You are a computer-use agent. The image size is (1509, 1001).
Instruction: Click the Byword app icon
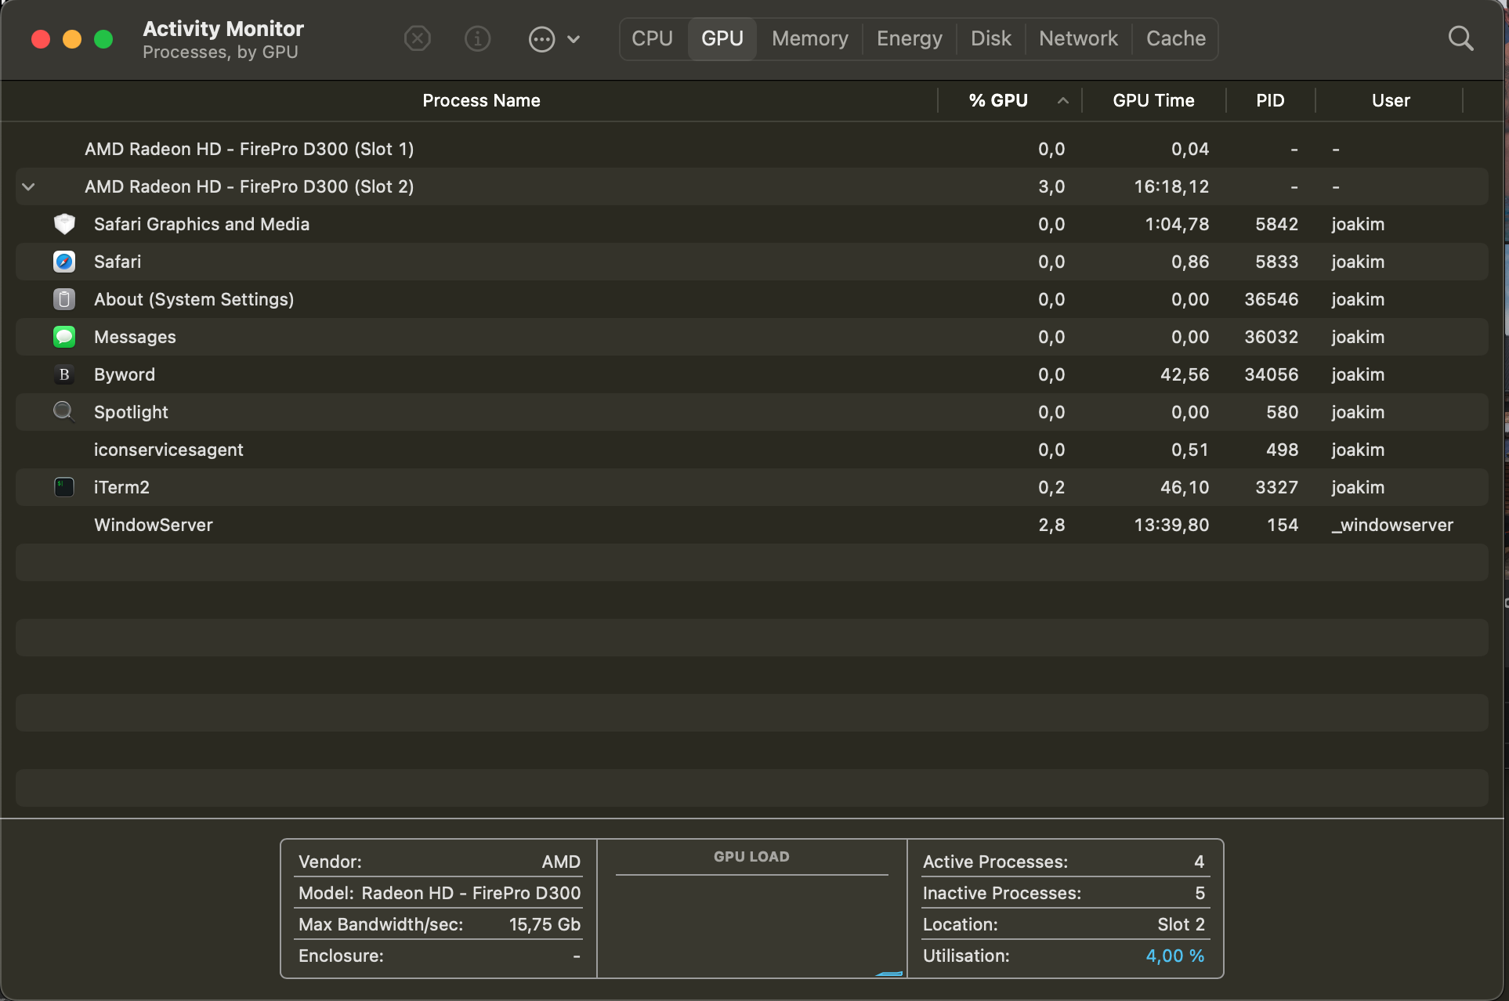[64, 374]
